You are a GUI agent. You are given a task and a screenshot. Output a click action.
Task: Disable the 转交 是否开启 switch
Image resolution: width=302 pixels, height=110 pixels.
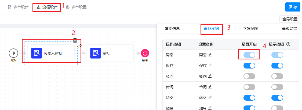pos(249,98)
